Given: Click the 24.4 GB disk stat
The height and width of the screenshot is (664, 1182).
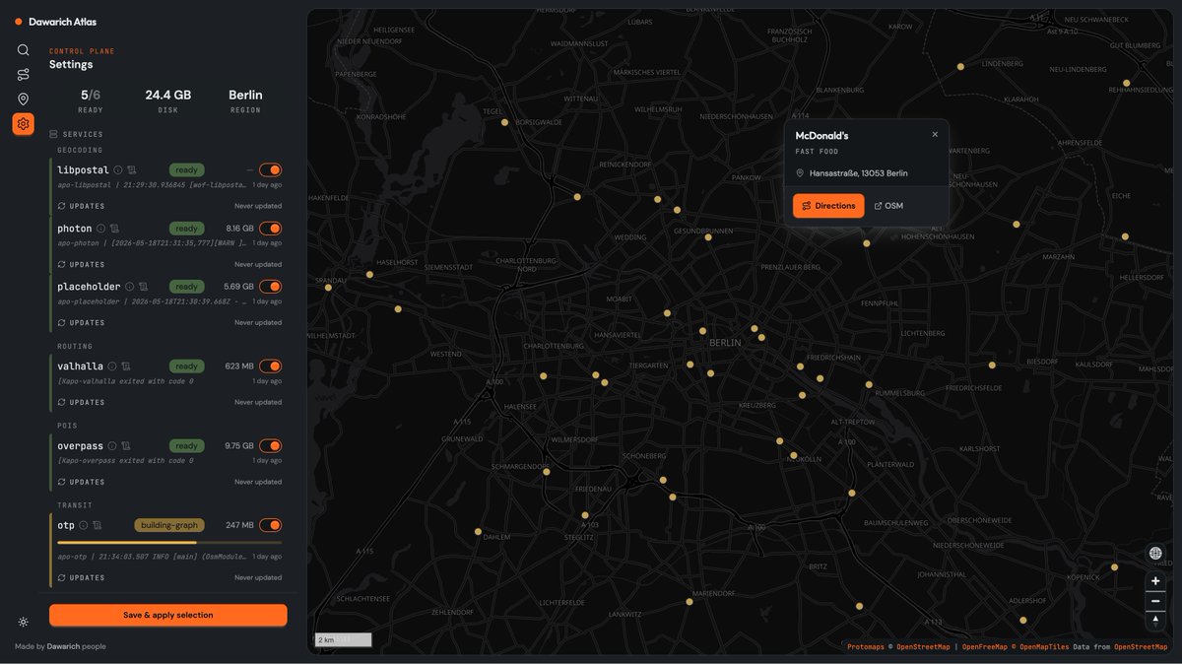Looking at the screenshot, I should tap(168, 96).
